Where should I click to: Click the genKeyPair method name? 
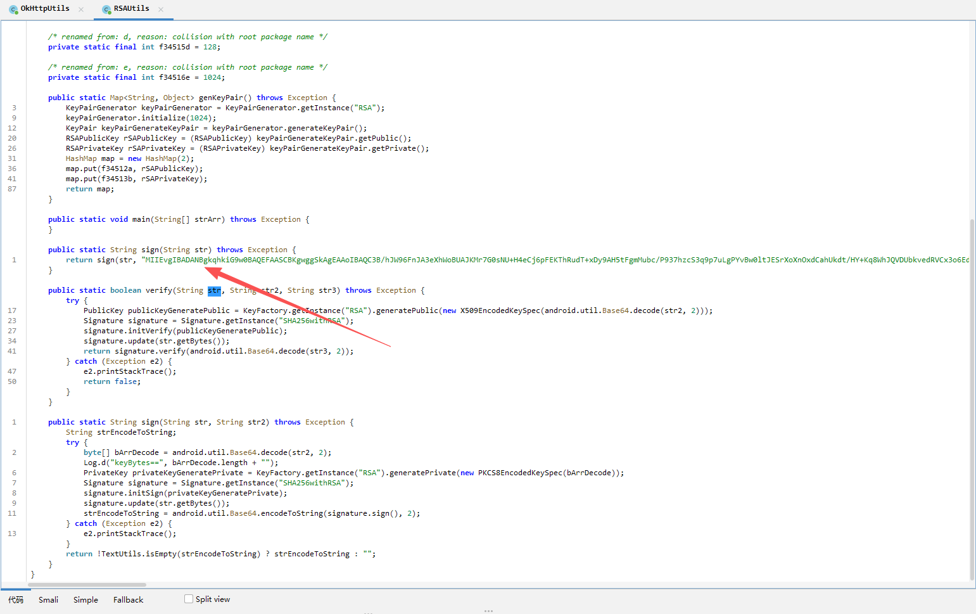click(220, 98)
